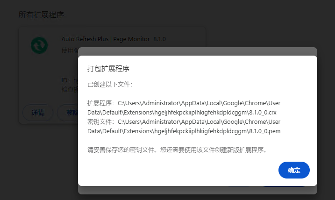The height and width of the screenshot is (200, 335).
Task: Open 详情 for Auto Refresh Plus
Action: tap(38, 113)
